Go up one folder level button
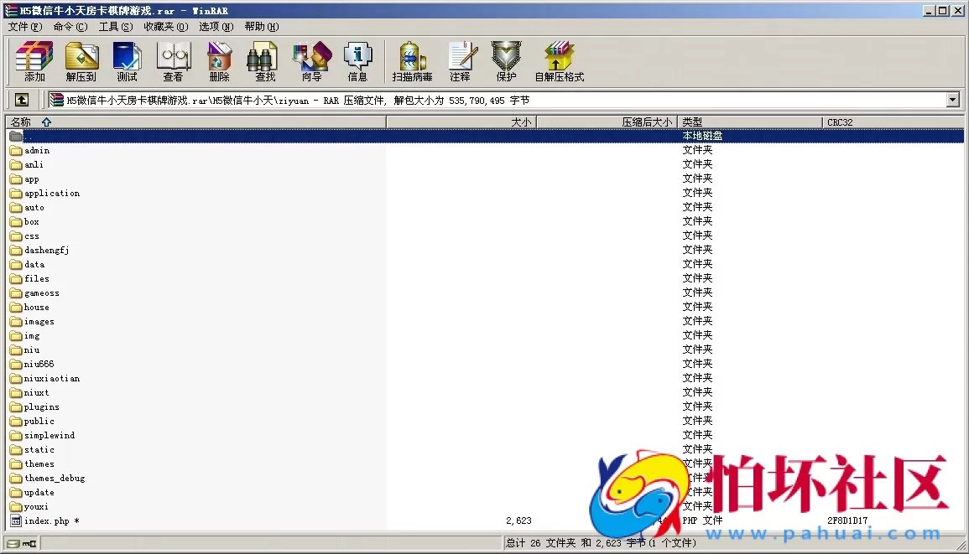Viewport: 969px width, 554px height. point(22,100)
